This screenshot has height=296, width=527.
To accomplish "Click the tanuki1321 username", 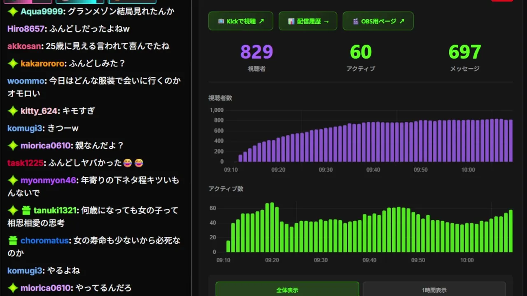I will pyautogui.click(x=55, y=210).
